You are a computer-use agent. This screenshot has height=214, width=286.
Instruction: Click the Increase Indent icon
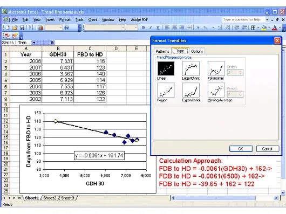(x=244, y=27)
